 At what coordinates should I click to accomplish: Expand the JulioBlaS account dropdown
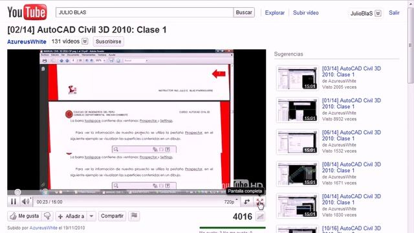coord(378,13)
